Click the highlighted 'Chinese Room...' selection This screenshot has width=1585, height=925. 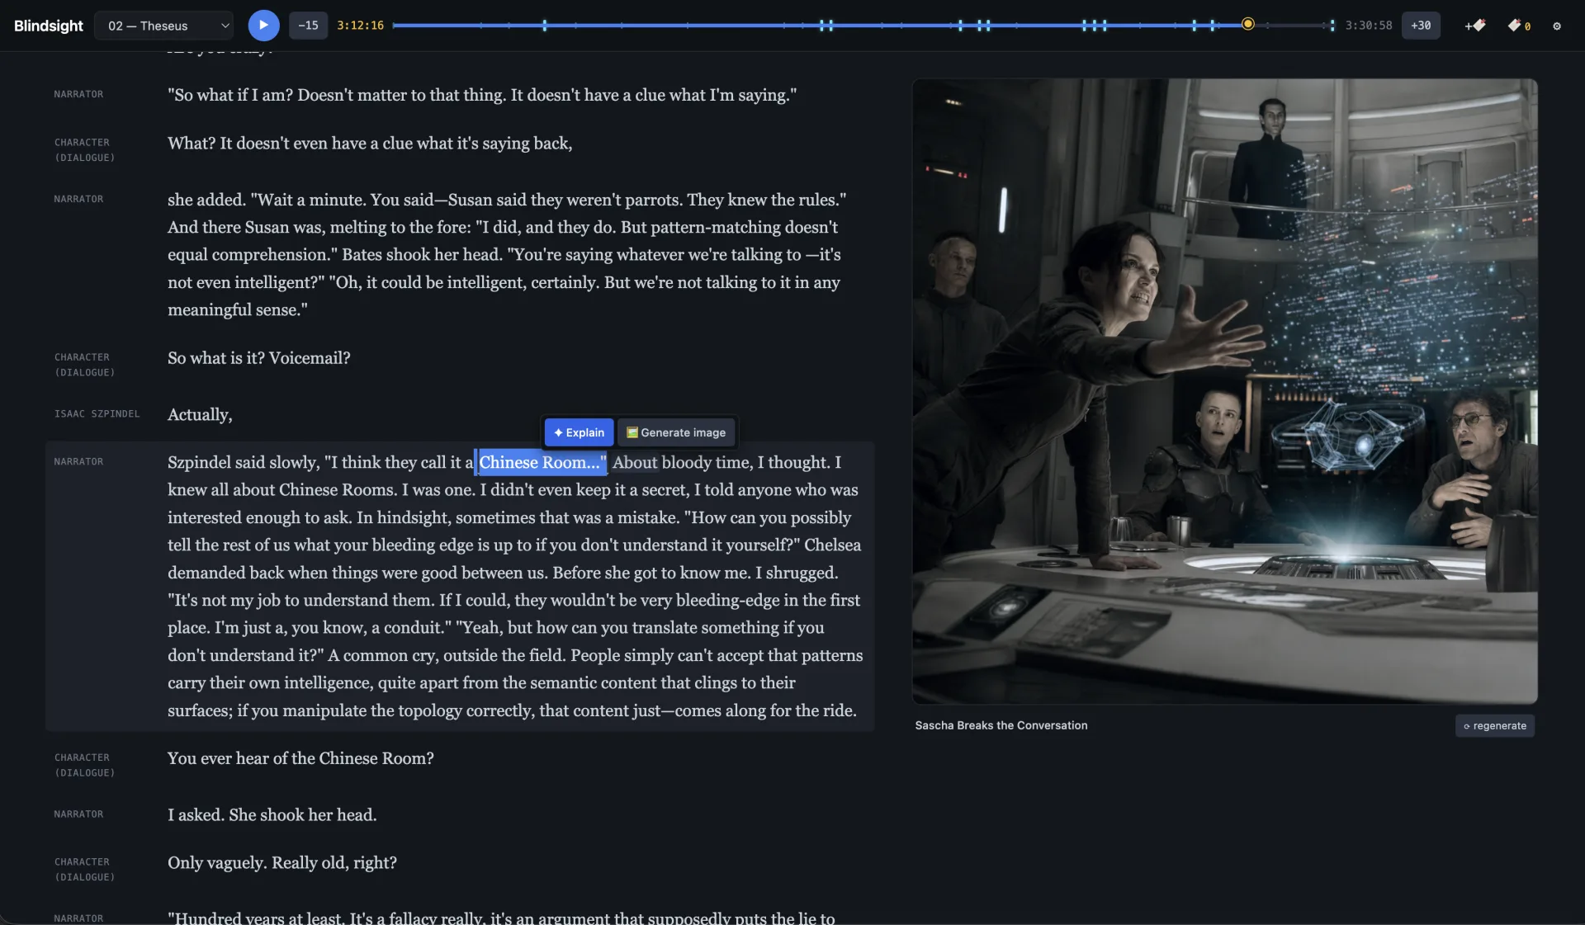coord(542,462)
